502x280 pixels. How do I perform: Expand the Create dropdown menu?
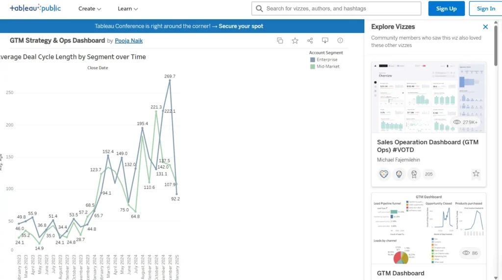coord(90,9)
